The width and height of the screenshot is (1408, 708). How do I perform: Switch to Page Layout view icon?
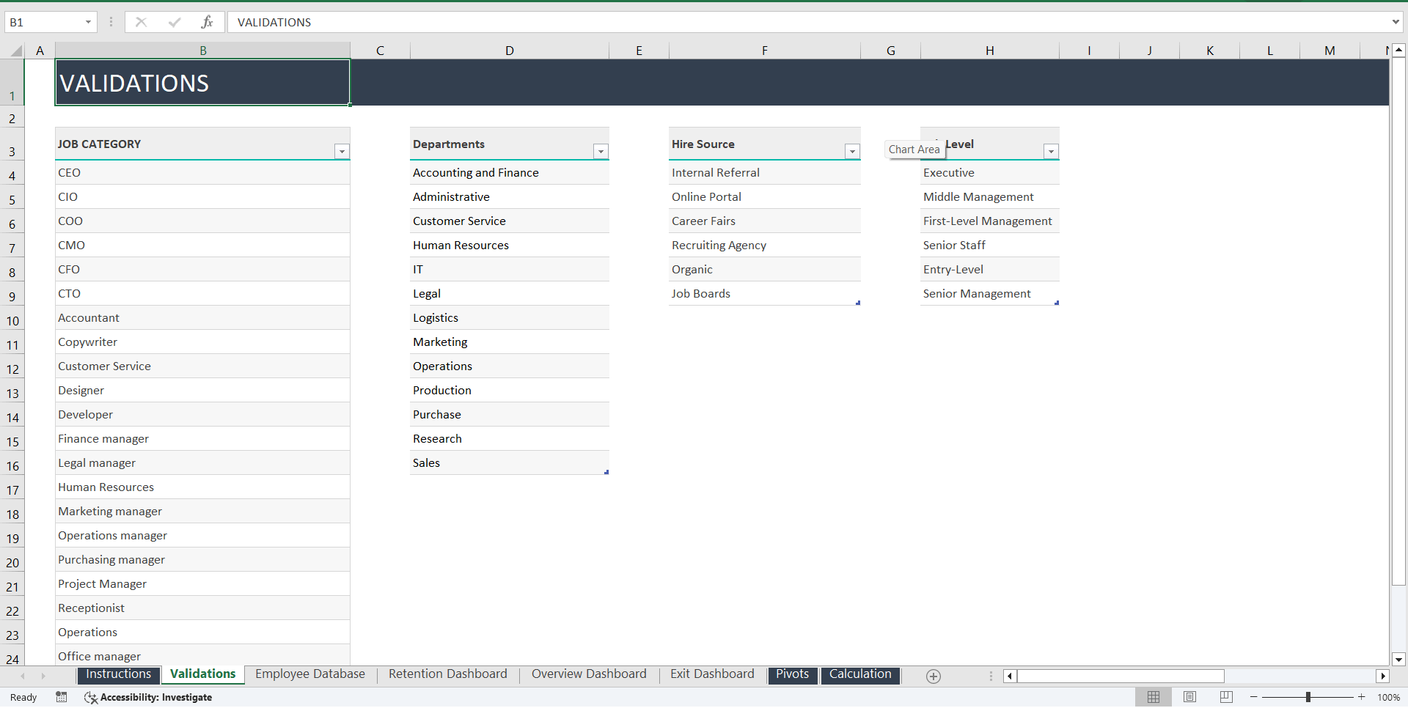pyautogui.click(x=1190, y=697)
